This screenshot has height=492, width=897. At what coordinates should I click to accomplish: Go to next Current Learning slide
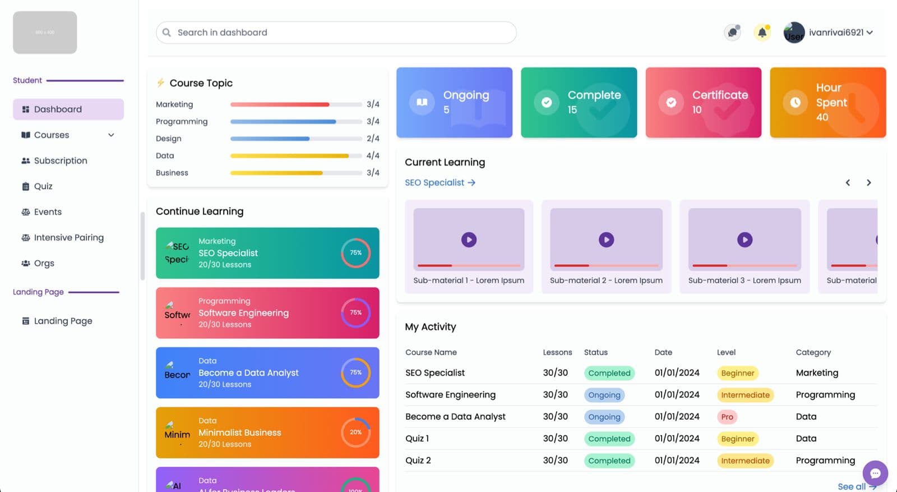click(868, 183)
